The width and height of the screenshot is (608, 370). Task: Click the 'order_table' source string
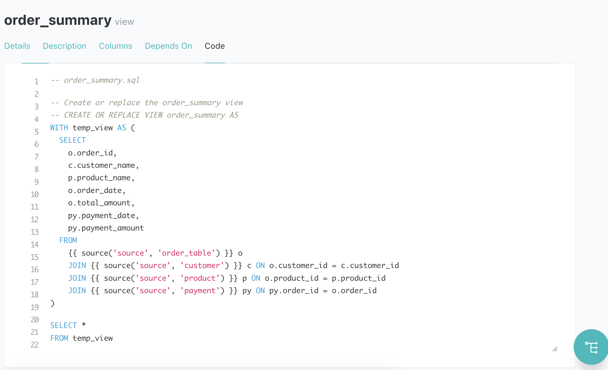pos(186,253)
